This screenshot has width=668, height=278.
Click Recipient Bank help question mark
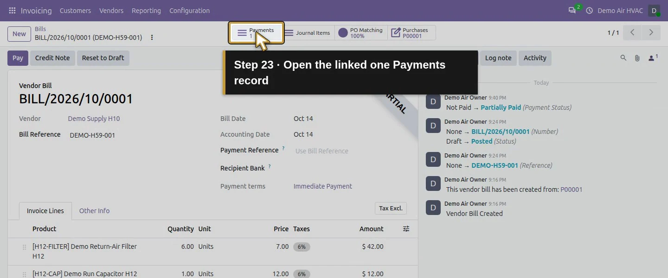[270, 167]
